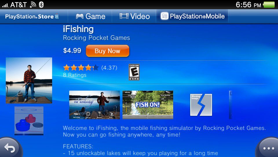The width and height of the screenshot is (278, 157).
Task: Open the FISH ON gameplay screenshot
Action: pos(148,105)
